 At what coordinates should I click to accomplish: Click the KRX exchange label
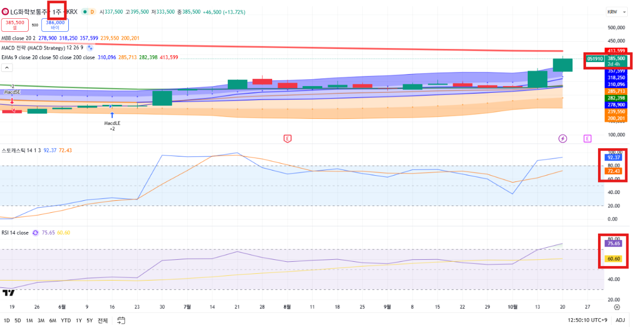[71, 11]
